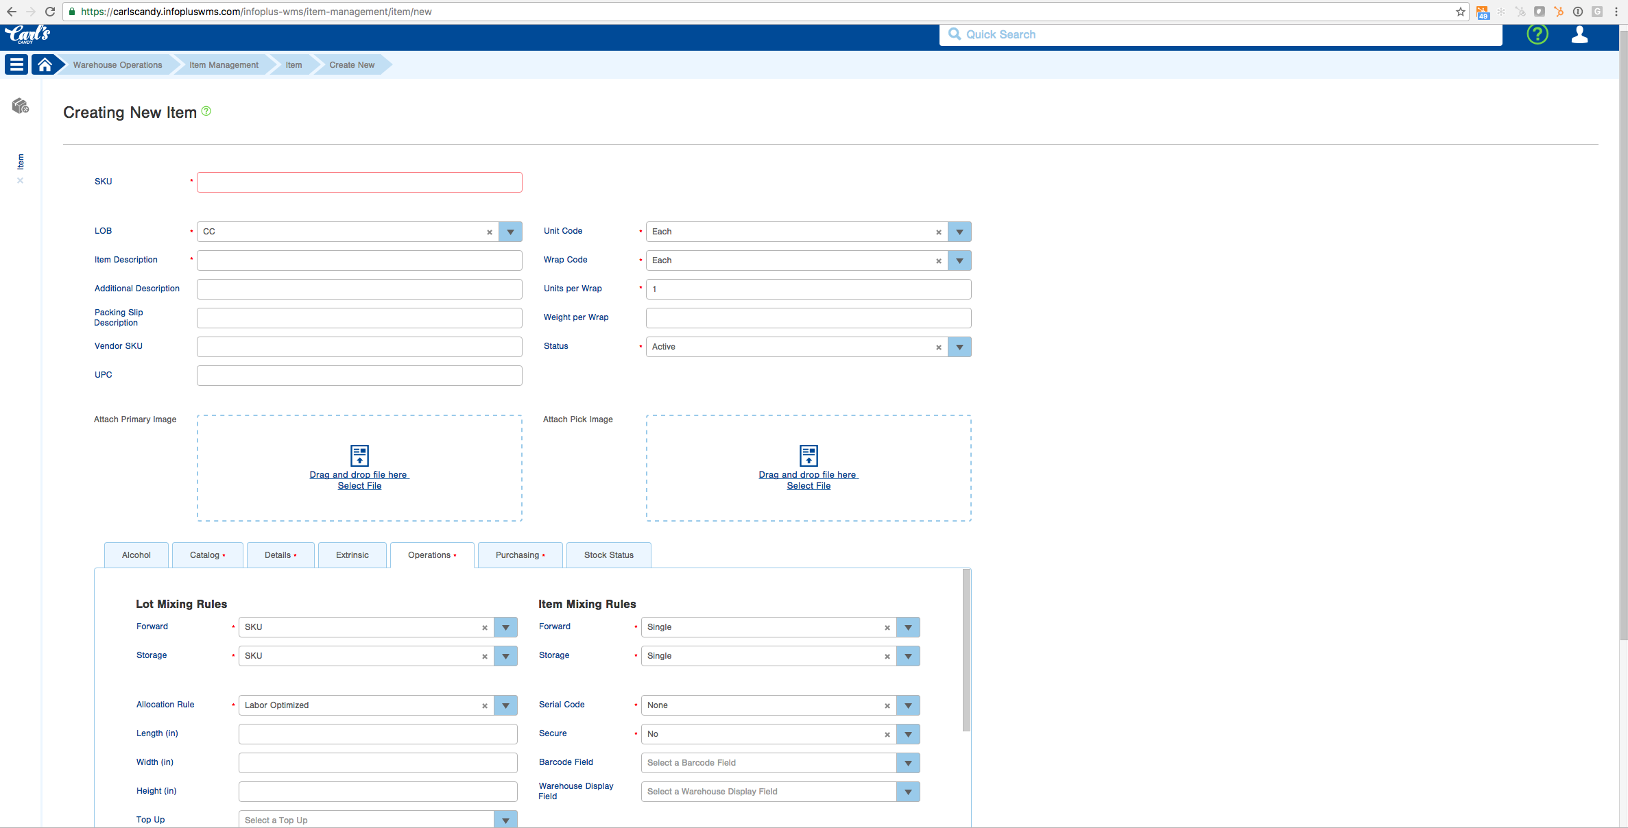1628x828 pixels.
Task: Click Select File under Attach Primary Image
Action: point(359,486)
